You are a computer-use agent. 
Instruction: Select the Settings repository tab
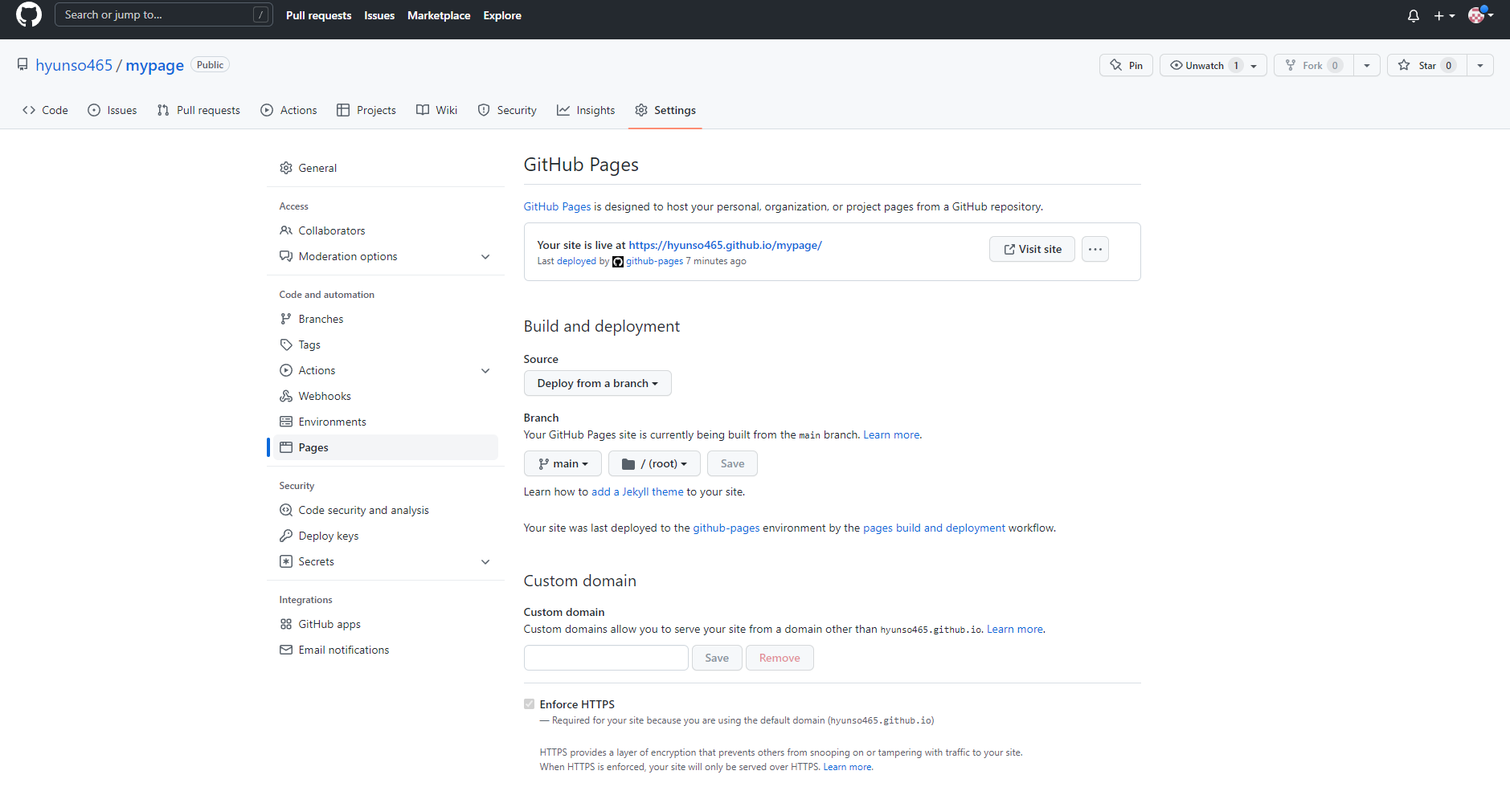pos(665,110)
